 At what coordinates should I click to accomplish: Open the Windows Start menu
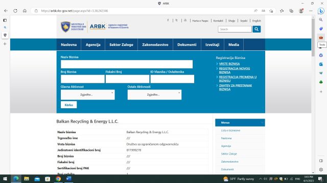(x=5, y=179)
